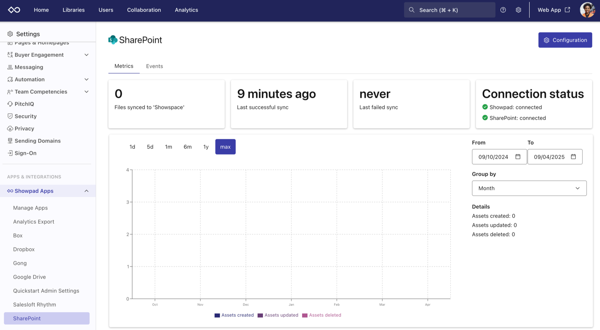
Task: Click the SharePoint connected green check icon
Action: click(x=485, y=118)
